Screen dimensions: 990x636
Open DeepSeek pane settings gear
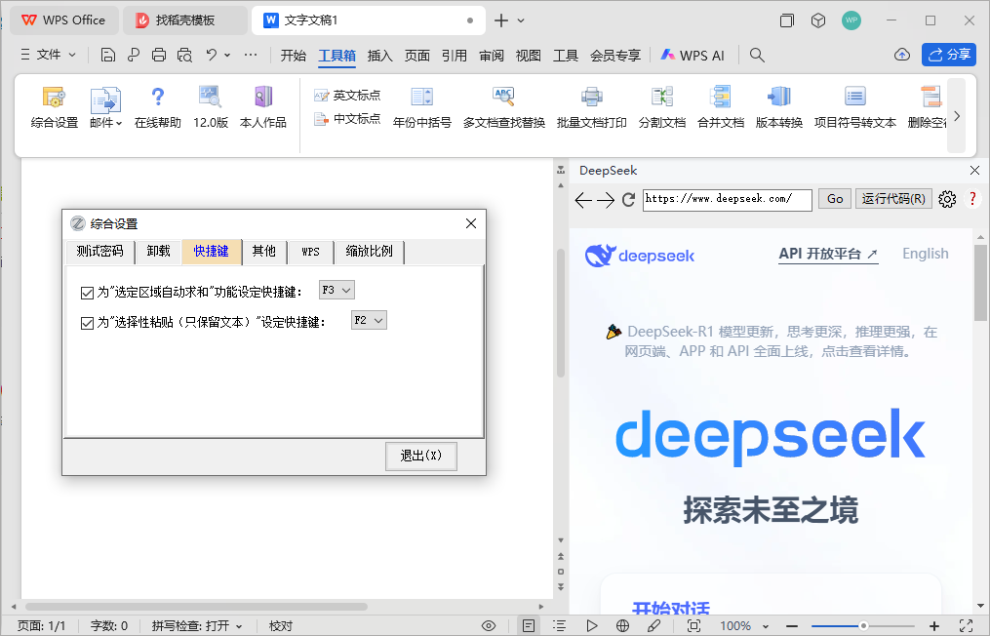[x=947, y=200]
